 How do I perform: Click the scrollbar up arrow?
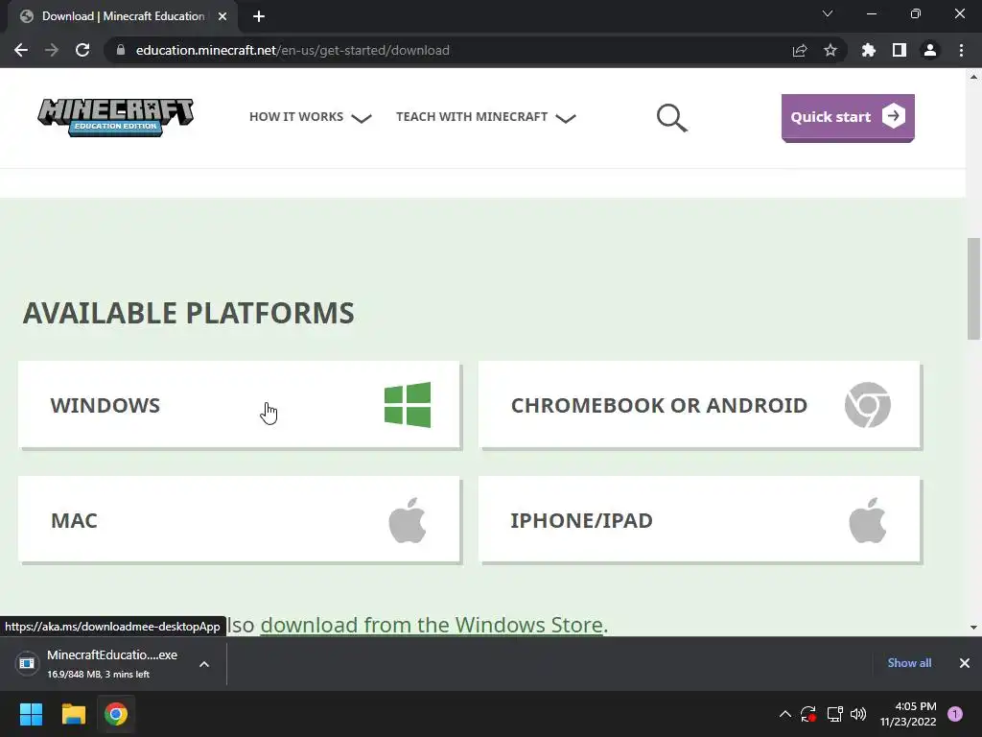(x=973, y=77)
